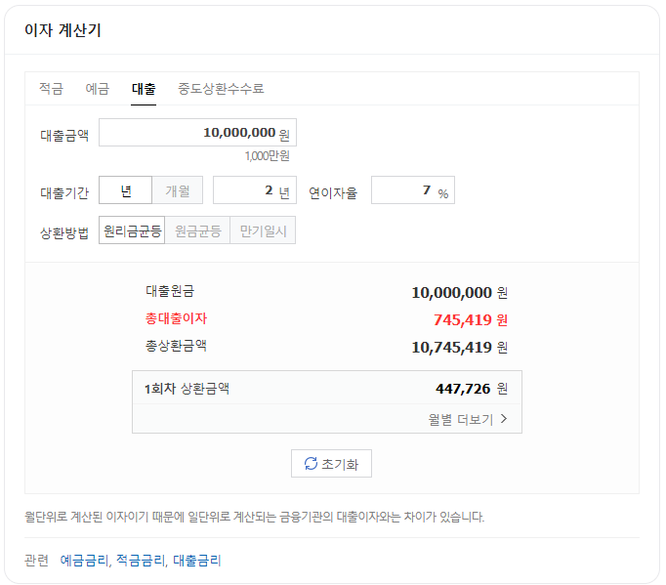Image resolution: width=666 pixels, height=585 pixels.
Task: Open the 중도상환수수료 tab
Action: [x=221, y=88]
